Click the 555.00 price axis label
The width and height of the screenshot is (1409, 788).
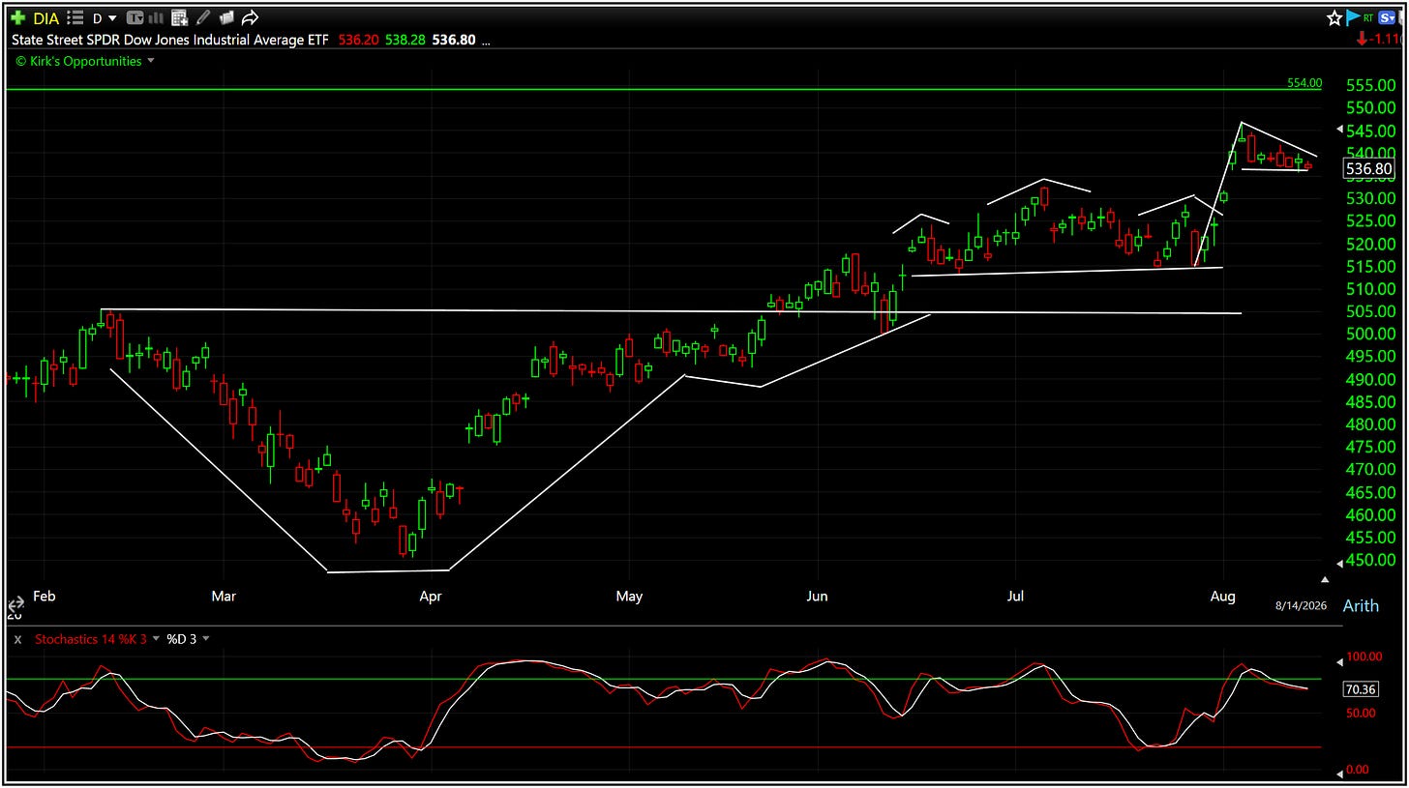1370,85
